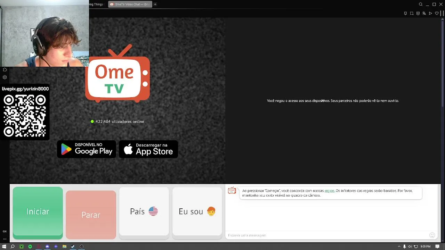This screenshot has height=250, width=445.
Task: Click the snapshot capture icon in toolbar
Action: coord(412,13)
